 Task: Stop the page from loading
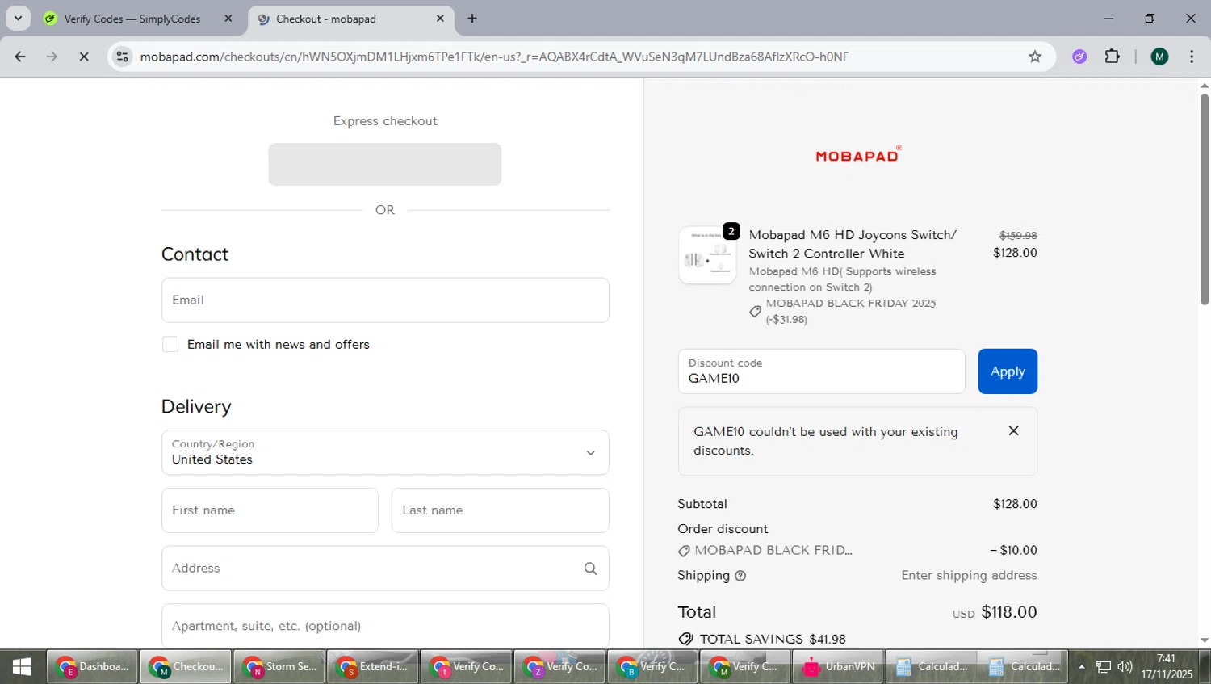coord(84,57)
